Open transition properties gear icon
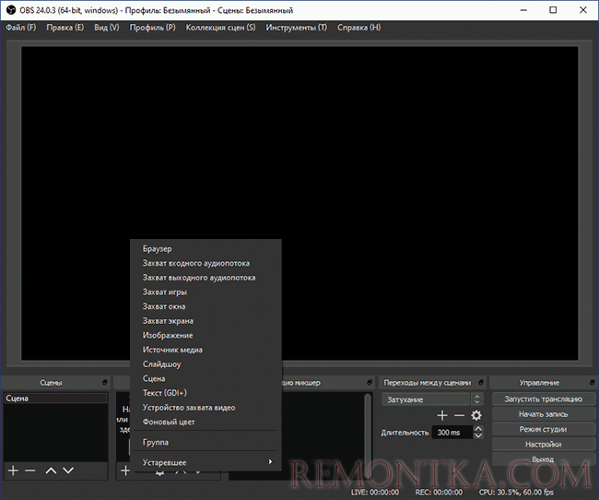 476,415
